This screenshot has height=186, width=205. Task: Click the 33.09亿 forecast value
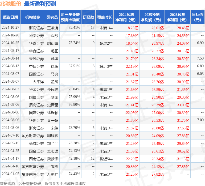pyautogui.click(x=183, y=105)
